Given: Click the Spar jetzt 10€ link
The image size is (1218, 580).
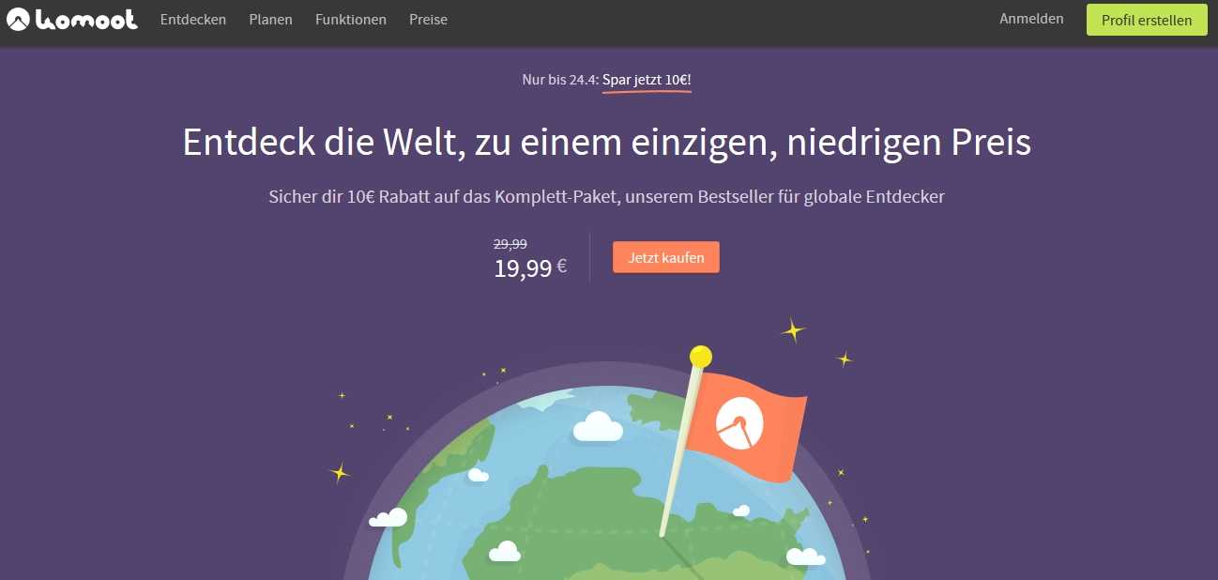Looking at the screenshot, I should [x=647, y=80].
